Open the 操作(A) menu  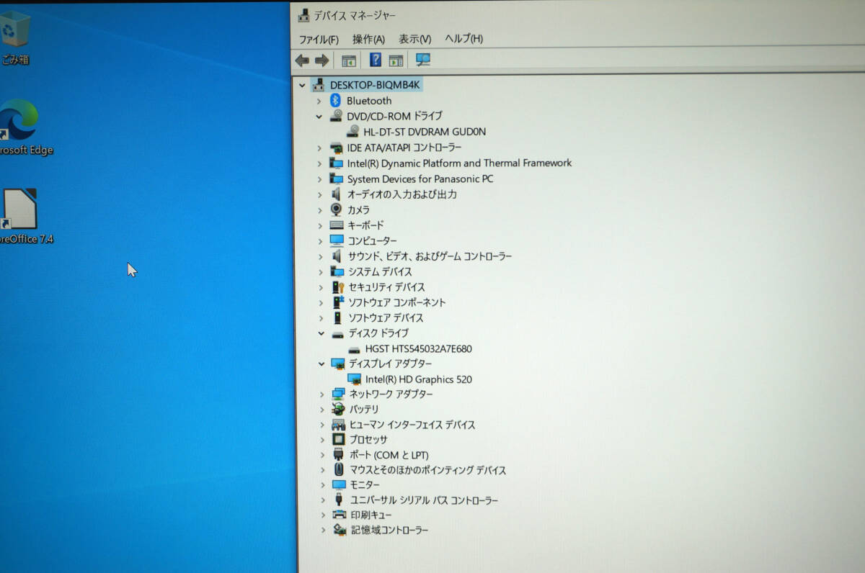click(x=368, y=39)
